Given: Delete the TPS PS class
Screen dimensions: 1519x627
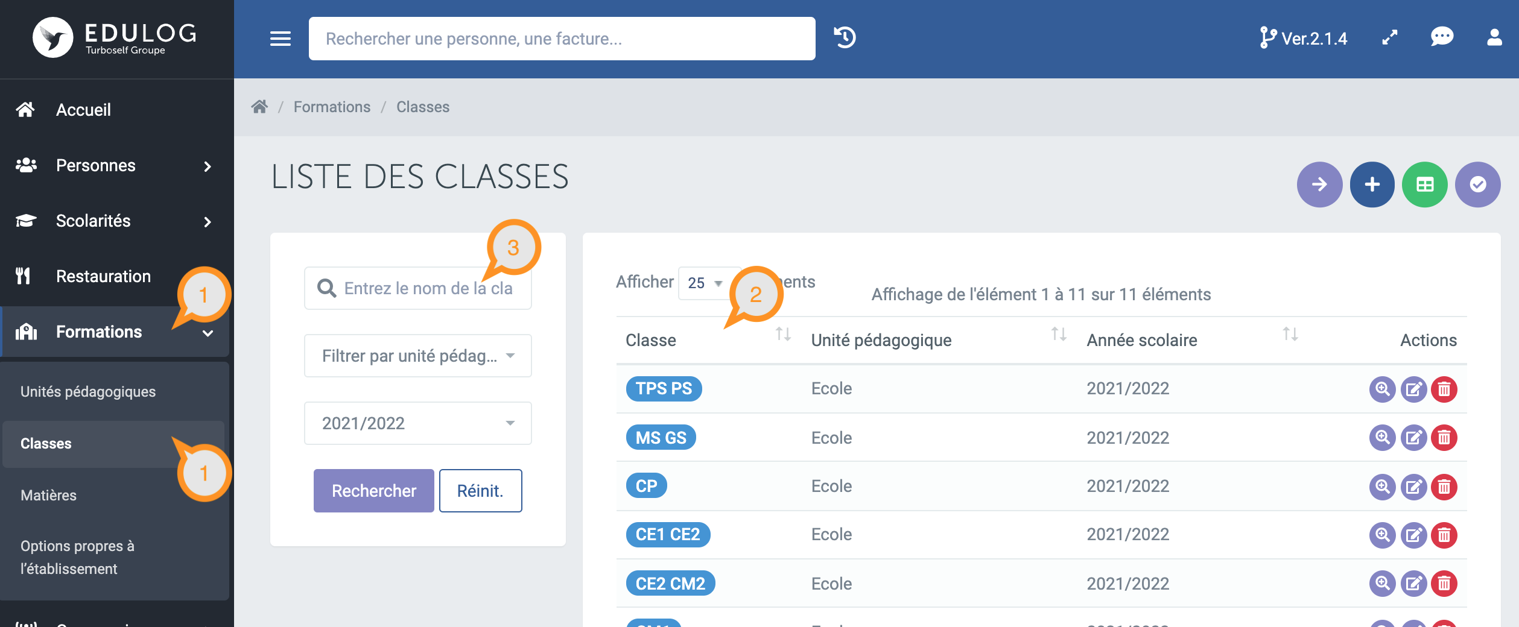Looking at the screenshot, I should (x=1444, y=389).
